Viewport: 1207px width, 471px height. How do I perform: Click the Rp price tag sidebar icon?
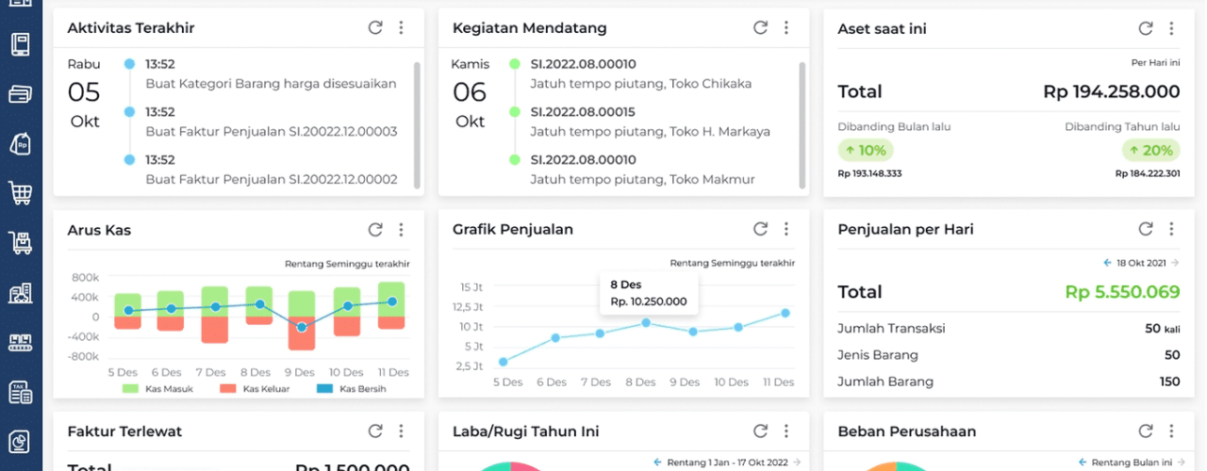coord(20,143)
